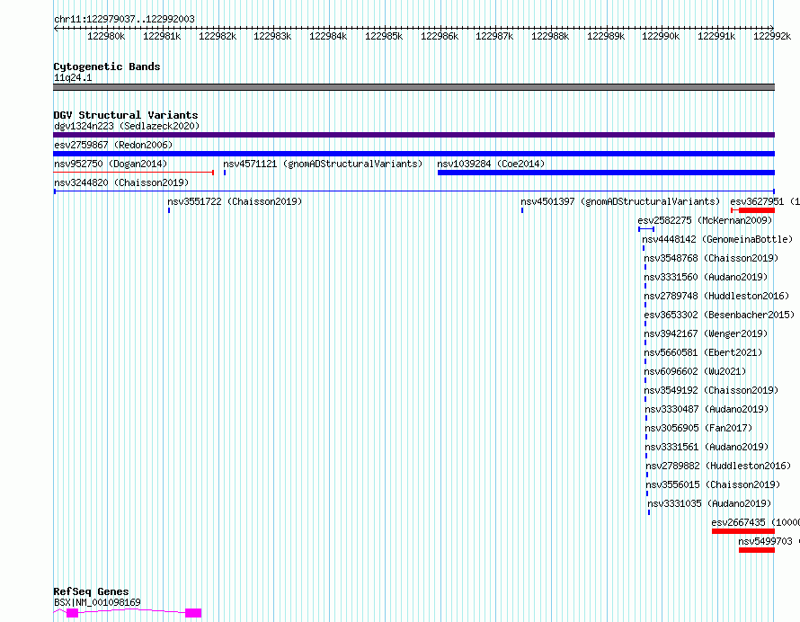The height and width of the screenshot is (622, 800).
Task: Select the 122983k ruler position label
Action: coord(272,36)
